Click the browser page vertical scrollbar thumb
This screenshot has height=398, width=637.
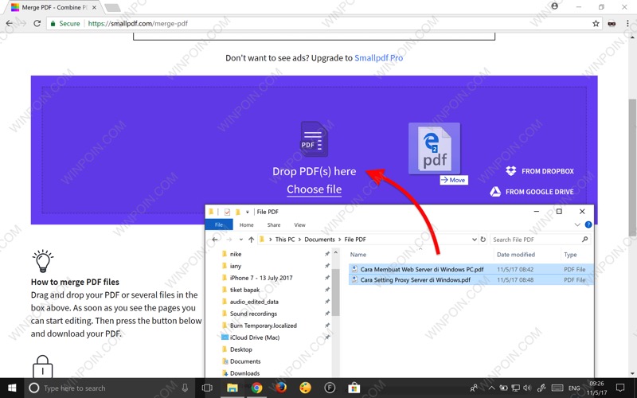tap(632, 167)
